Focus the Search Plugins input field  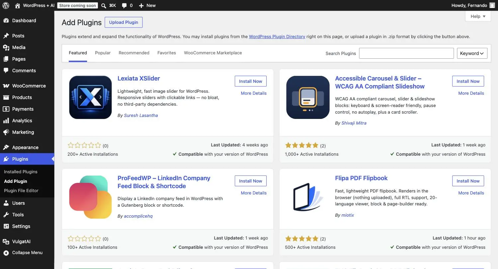coord(406,53)
